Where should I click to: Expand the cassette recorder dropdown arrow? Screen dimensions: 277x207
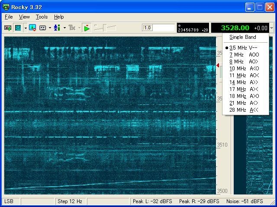point(50,28)
